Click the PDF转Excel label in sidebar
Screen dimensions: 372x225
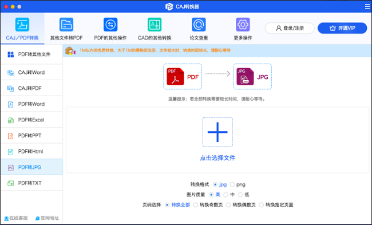[x=31, y=120]
